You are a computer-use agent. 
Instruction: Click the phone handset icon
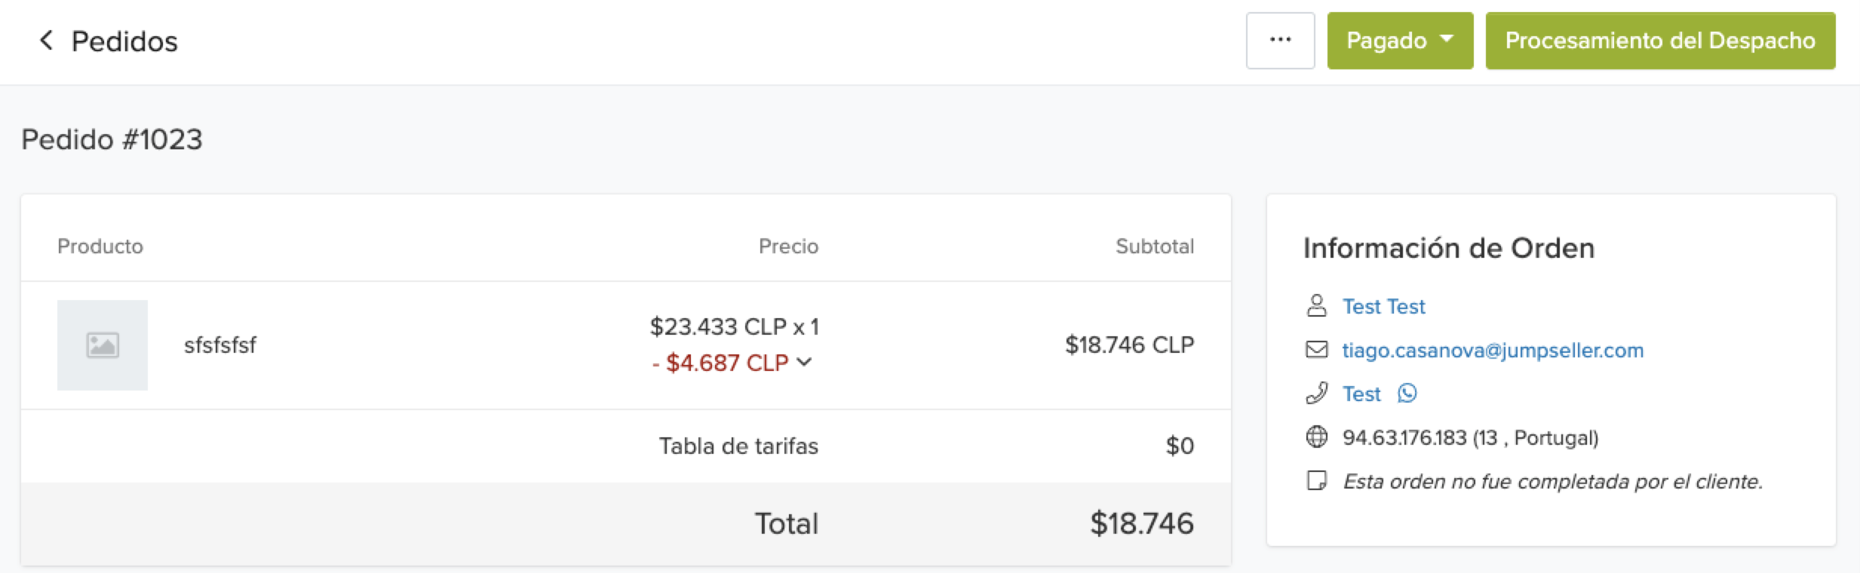tap(1316, 394)
